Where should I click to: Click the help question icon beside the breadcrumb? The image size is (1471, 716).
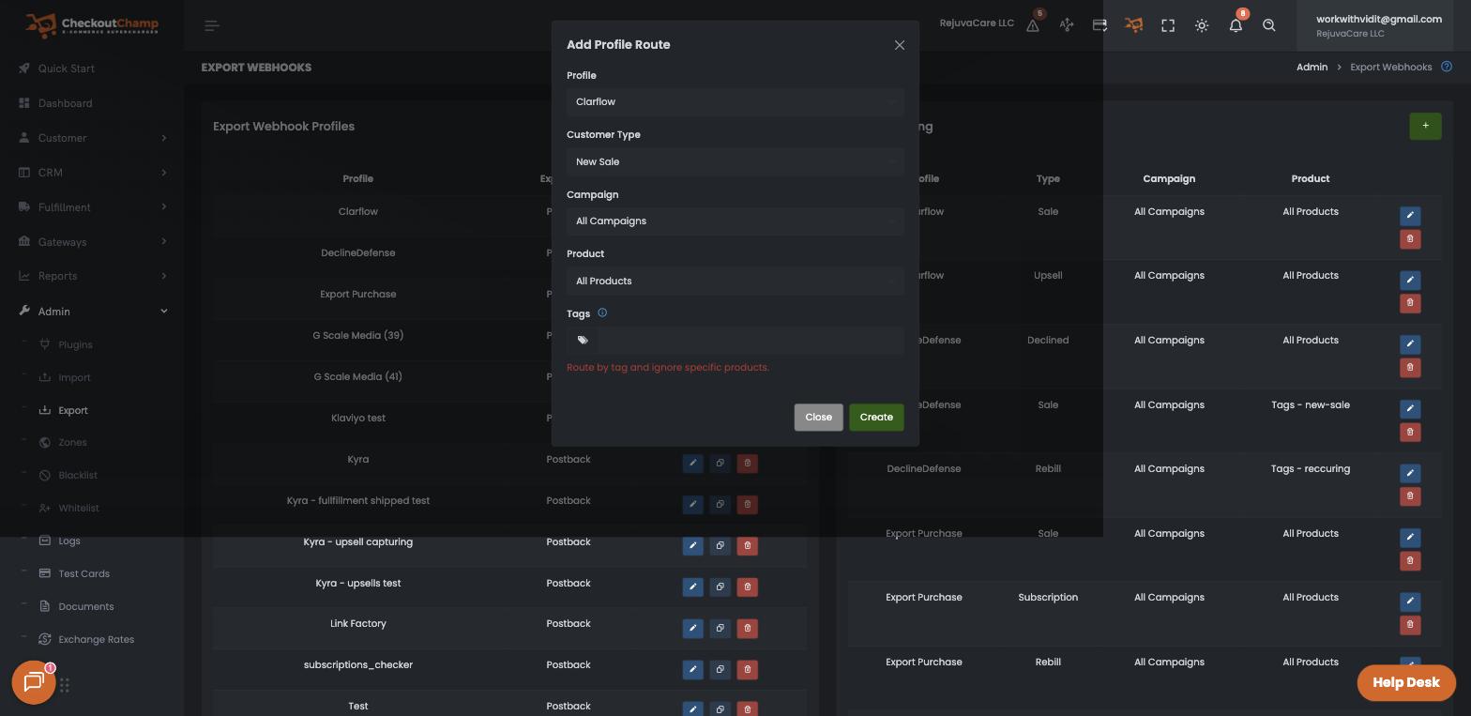(x=1447, y=67)
